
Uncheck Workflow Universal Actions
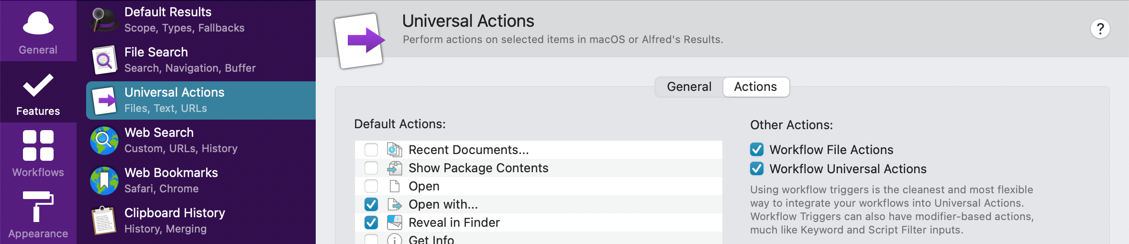point(757,169)
